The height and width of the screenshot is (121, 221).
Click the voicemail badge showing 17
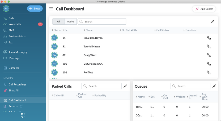(x=40, y=24)
